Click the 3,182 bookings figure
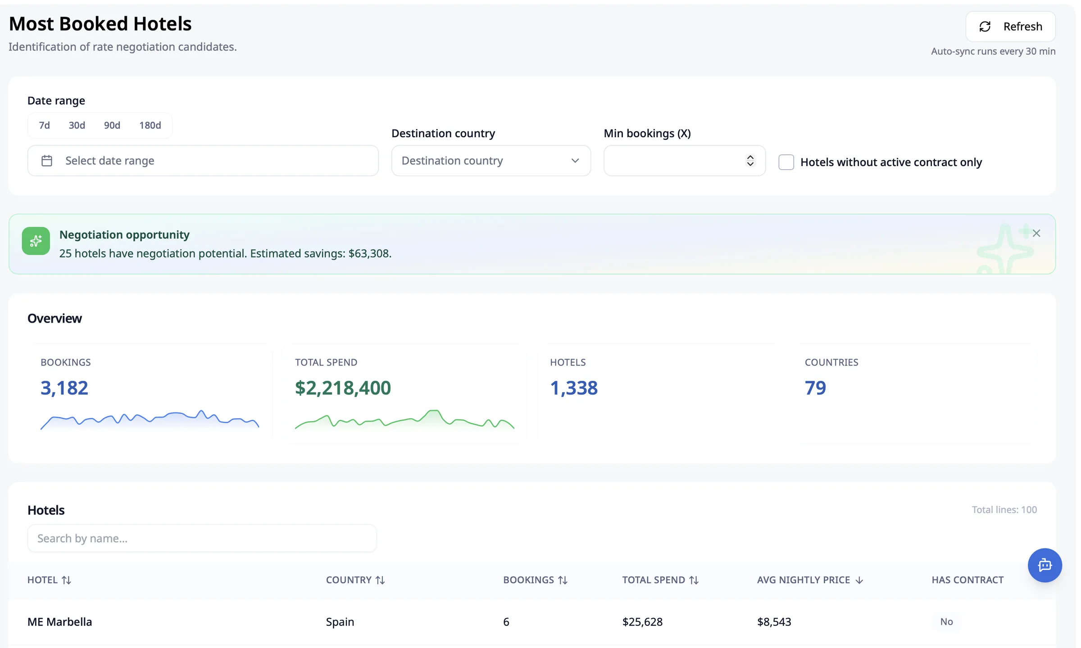The image size is (1081, 648). pyautogui.click(x=64, y=388)
